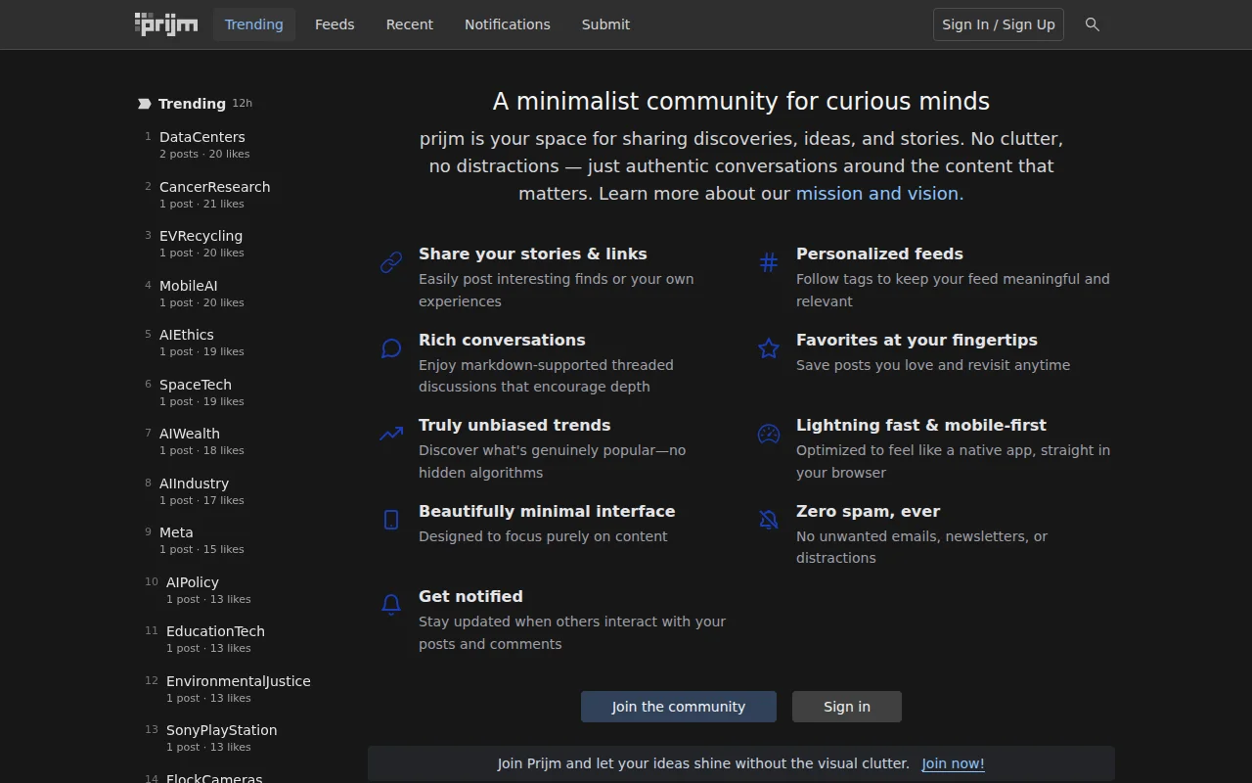Click the 'Zero spam, ever' title

click(868, 511)
